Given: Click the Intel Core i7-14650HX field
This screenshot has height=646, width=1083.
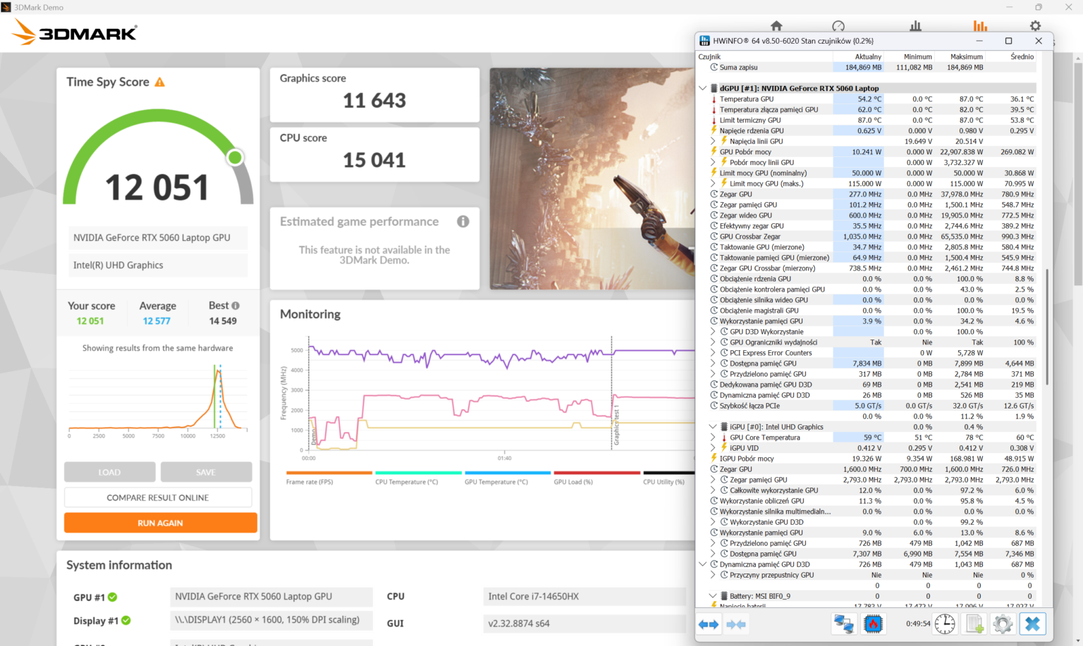Looking at the screenshot, I should pyautogui.click(x=585, y=597).
